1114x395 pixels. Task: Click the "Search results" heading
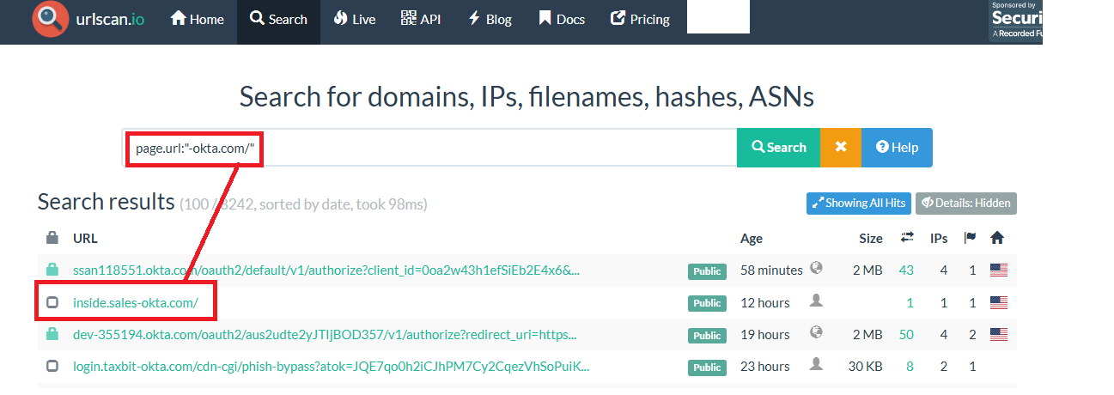tap(106, 202)
